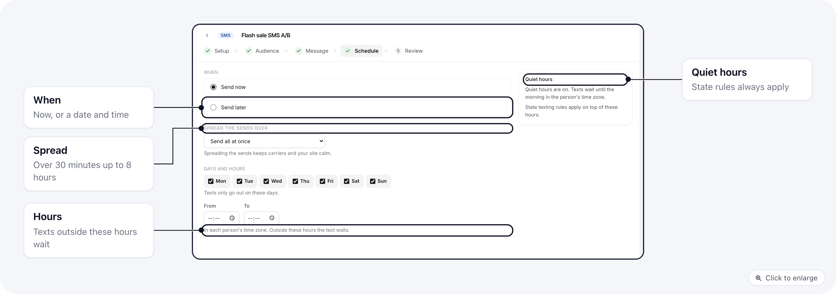This screenshot has width=836, height=294.
Task: Click the To time input field
Action: pyautogui.click(x=261, y=218)
